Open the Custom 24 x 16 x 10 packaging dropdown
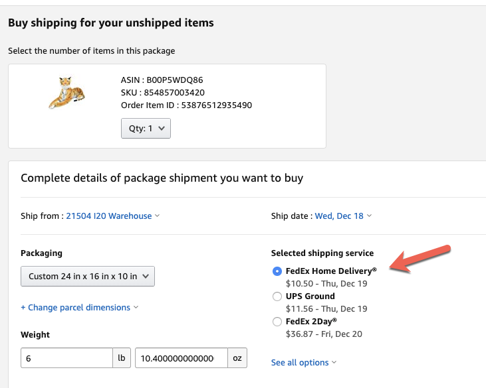 [88, 277]
